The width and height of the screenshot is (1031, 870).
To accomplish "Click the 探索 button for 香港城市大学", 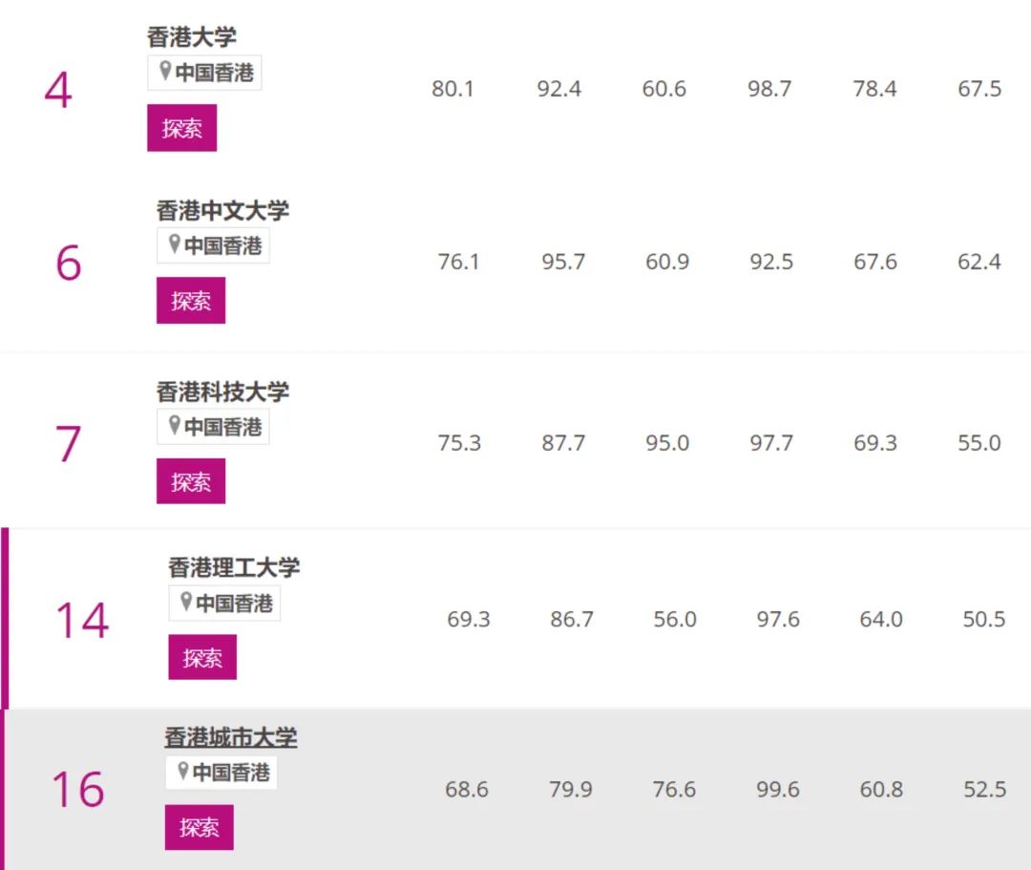I will click(x=200, y=827).
